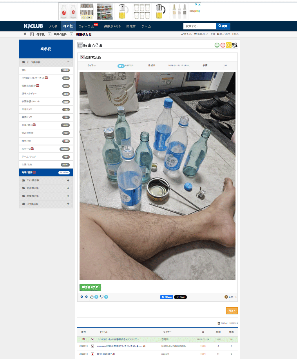Open the ログイン login link
This screenshot has width=297, height=359.
pyautogui.click(x=187, y=34)
